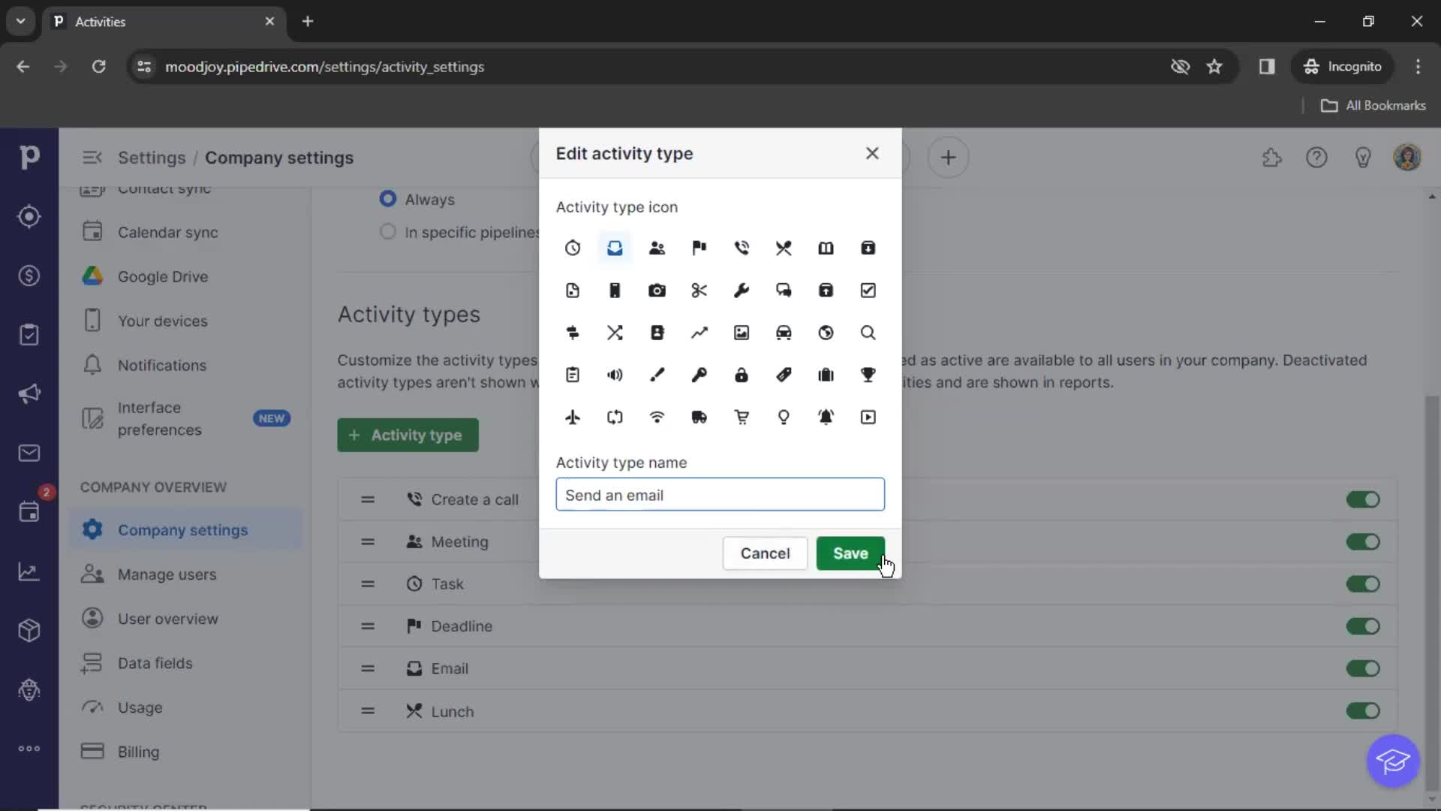Click the Activity type name input field
The width and height of the screenshot is (1441, 811).
point(720,495)
